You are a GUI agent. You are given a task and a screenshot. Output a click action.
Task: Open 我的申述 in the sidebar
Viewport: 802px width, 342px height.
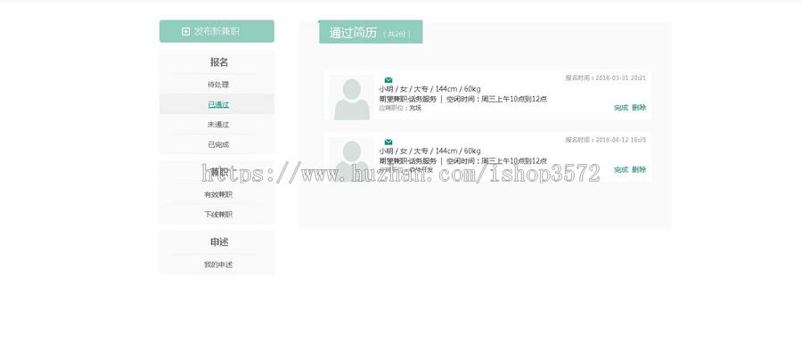(x=218, y=265)
